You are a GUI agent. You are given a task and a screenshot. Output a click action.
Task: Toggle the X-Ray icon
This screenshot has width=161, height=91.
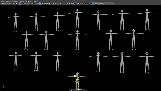[69, 4]
